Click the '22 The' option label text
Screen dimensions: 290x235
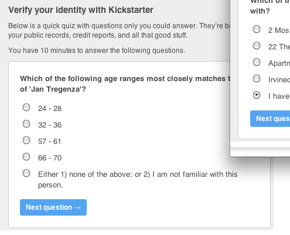pos(279,47)
